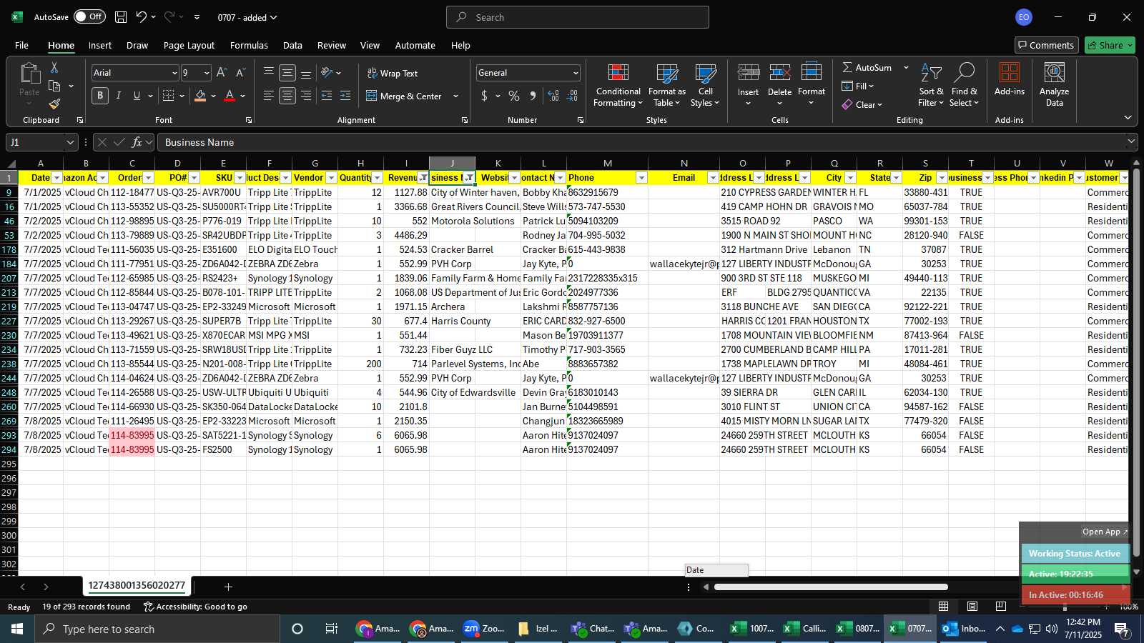
Task: Click the Insert cells icon
Action: 749,73
